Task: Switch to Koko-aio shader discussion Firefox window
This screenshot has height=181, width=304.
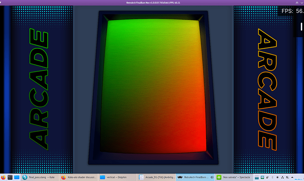Action: 78,177
